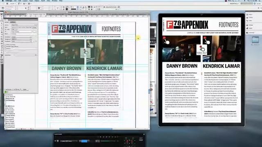262x147 pixels.
Task: Open the Links panel in the right dock
Action: pos(249,20)
